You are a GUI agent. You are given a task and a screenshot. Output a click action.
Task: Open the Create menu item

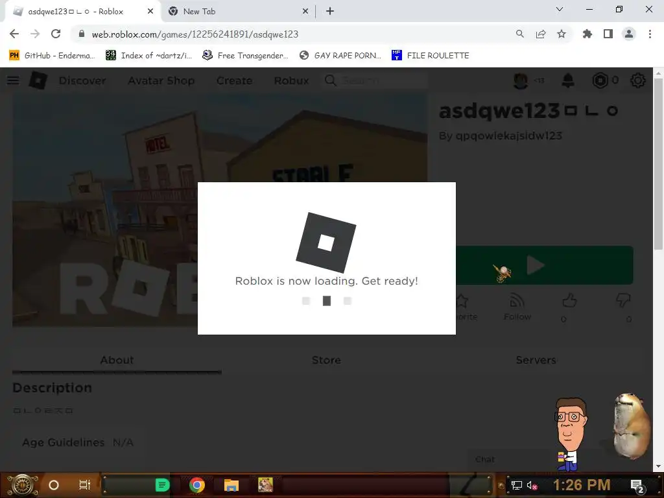pyautogui.click(x=234, y=80)
